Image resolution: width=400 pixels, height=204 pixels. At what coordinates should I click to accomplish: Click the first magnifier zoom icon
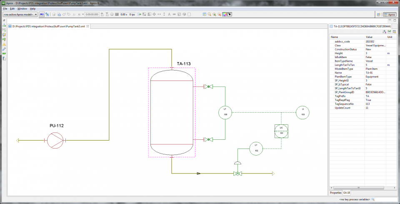tap(209, 15)
